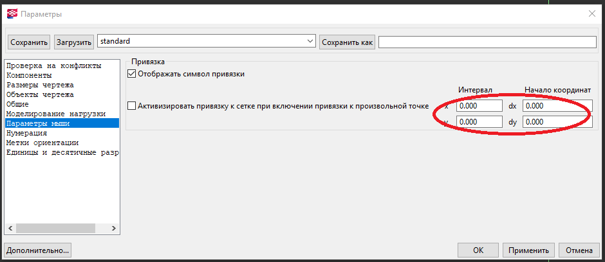This screenshot has height=262, width=605.
Task: Select 'Размеры чертежа' in the list
Action: tap(40, 85)
